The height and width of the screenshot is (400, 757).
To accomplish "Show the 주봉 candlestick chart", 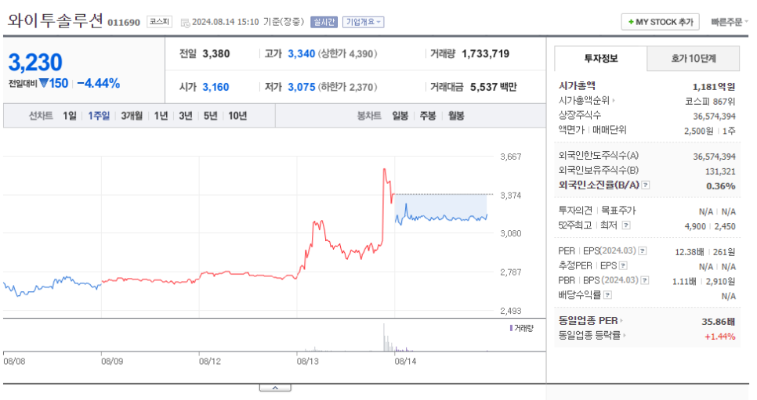I will pyautogui.click(x=428, y=116).
